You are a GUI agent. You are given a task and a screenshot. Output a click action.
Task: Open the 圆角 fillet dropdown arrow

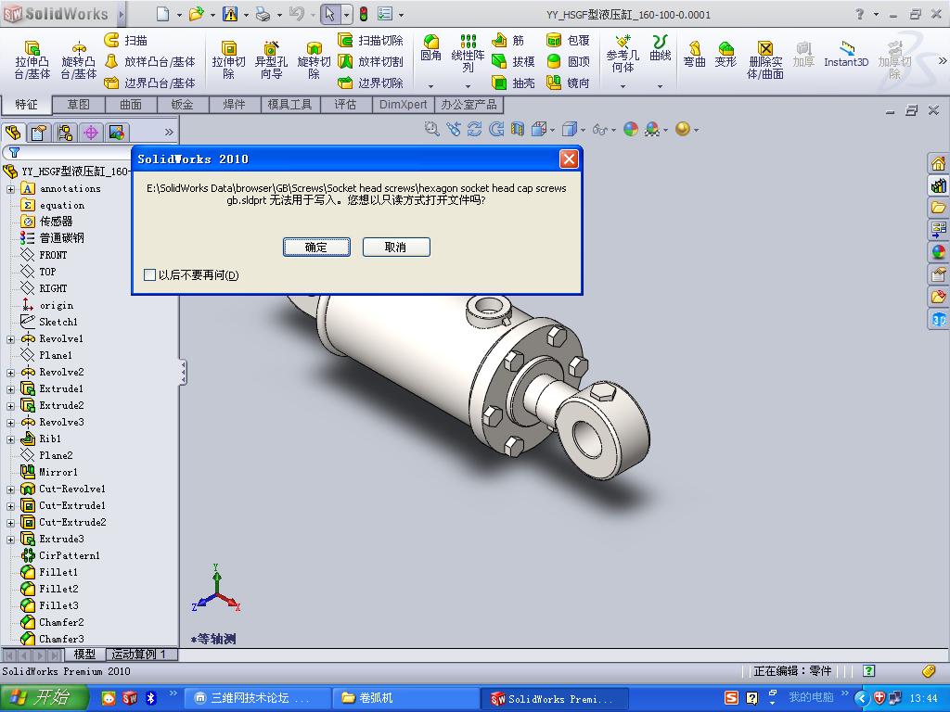(x=430, y=86)
